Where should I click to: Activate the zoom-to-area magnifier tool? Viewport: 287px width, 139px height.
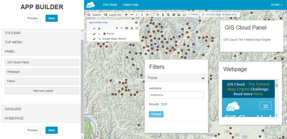168,15
